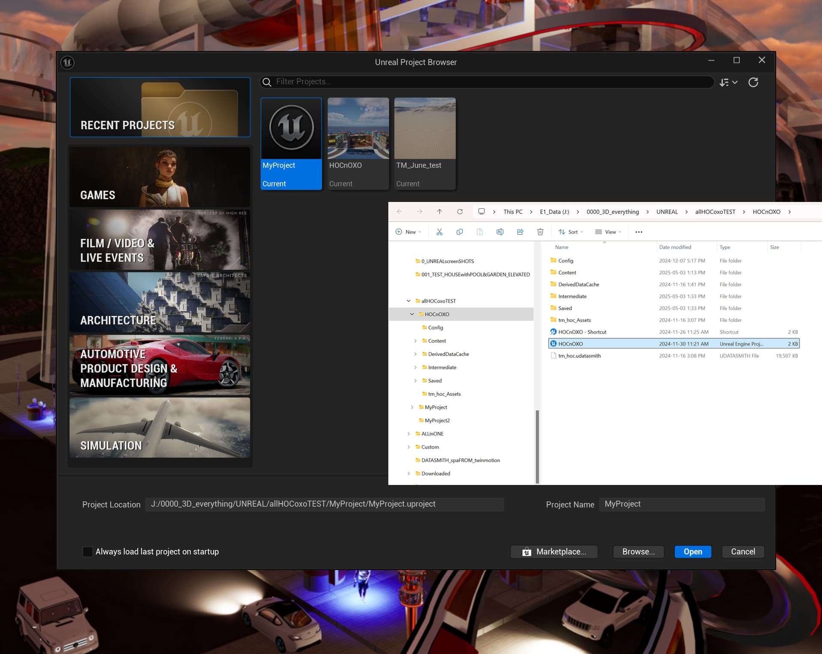The image size is (822, 654).
Task: Expand chevron after HOCnOXO breadcrumb
Action: pos(789,212)
